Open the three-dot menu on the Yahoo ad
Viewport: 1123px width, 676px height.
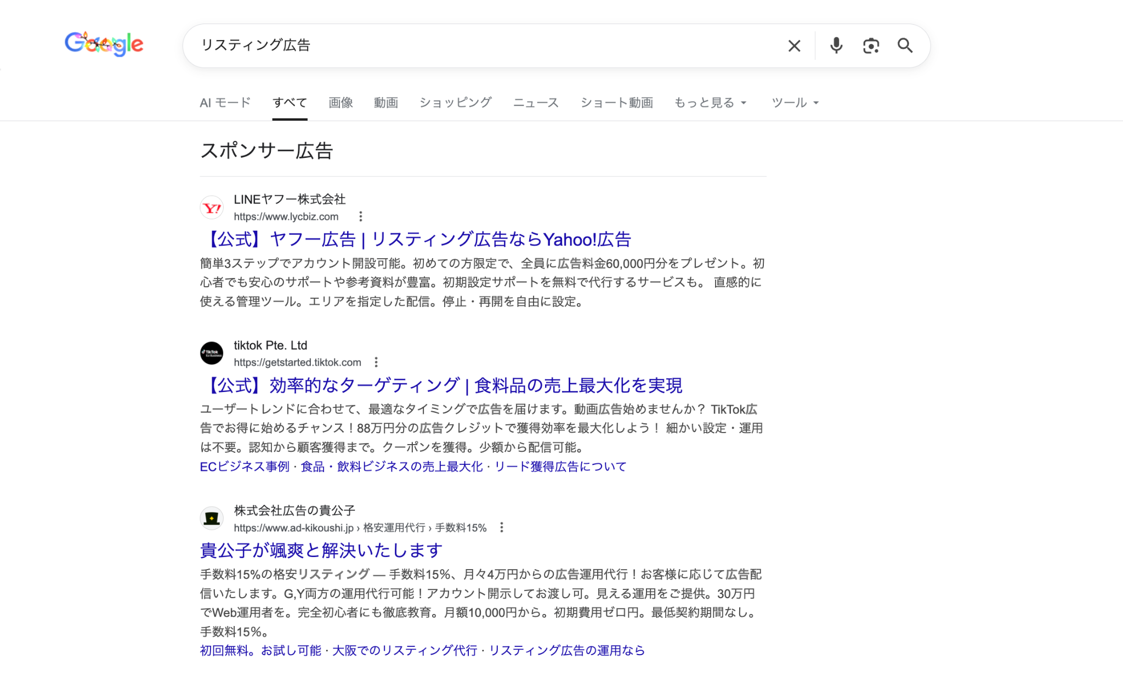click(360, 217)
